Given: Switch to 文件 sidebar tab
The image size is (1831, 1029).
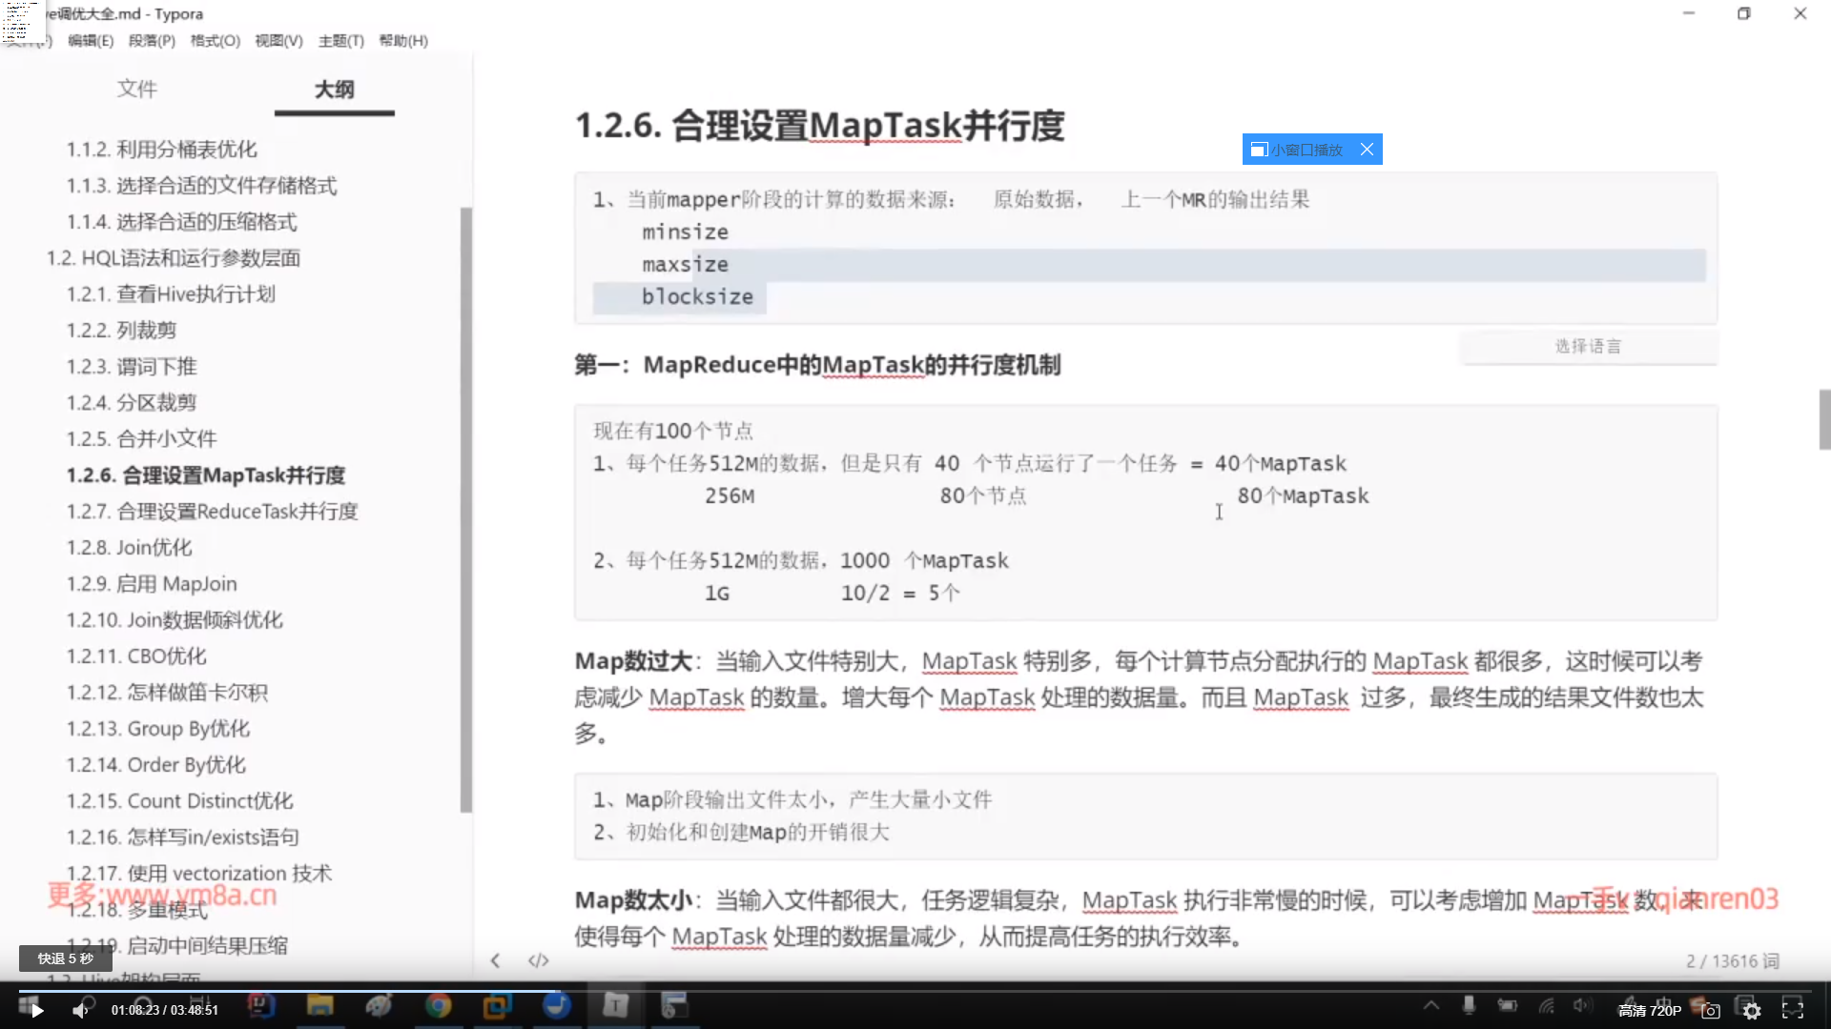Looking at the screenshot, I should coord(136,89).
